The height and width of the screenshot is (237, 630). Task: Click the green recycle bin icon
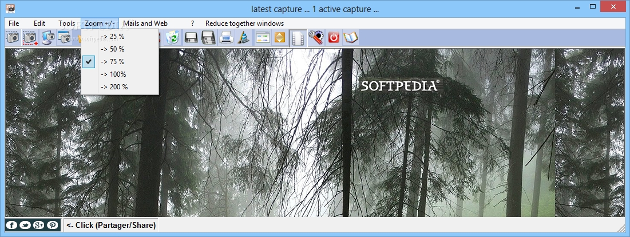(173, 38)
